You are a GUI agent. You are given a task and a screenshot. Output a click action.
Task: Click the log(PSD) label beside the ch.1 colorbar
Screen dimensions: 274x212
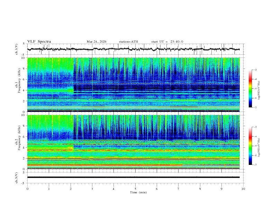point(259,90)
